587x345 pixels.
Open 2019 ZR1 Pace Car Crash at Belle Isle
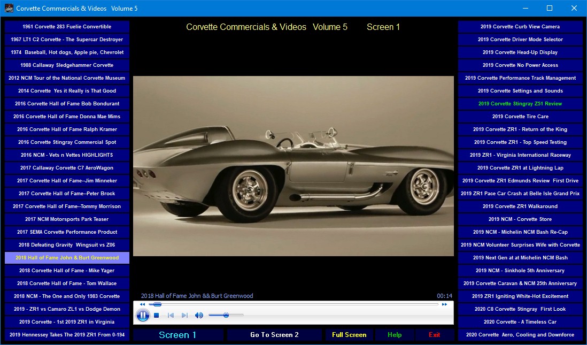click(520, 193)
